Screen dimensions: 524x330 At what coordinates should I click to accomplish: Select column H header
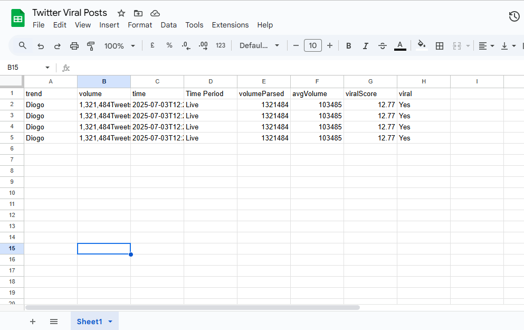coord(424,82)
